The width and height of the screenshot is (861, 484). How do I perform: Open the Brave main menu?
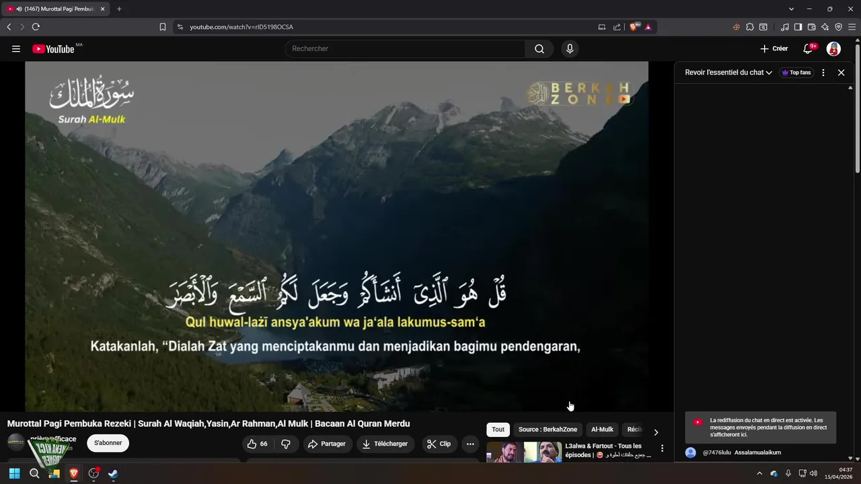point(852,27)
